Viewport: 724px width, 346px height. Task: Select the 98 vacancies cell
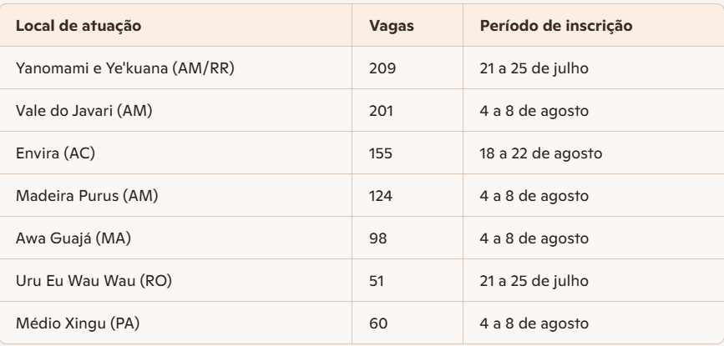pyautogui.click(x=377, y=242)
